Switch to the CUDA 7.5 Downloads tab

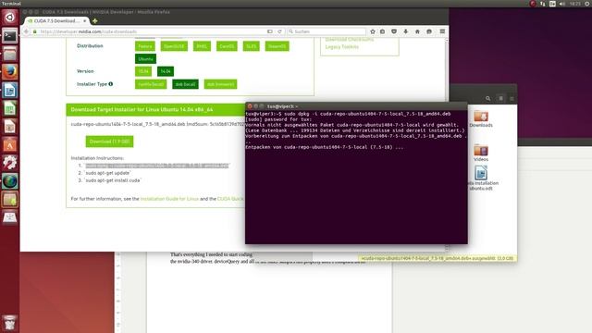coord(56,20)
